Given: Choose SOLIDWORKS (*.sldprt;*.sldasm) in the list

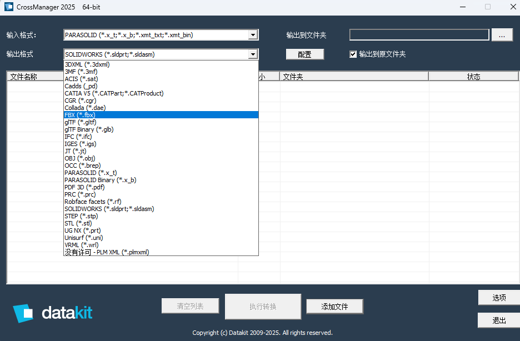Looking at the screenshot, I should pyautogui.click(x=161, y=209).
